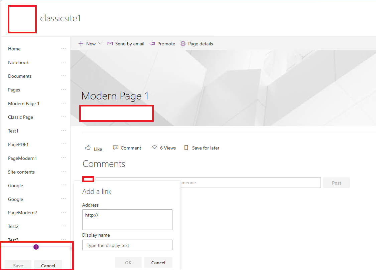Cancel the Add a link dialog
Screen dimensions: 376x270
pos(158,263)
